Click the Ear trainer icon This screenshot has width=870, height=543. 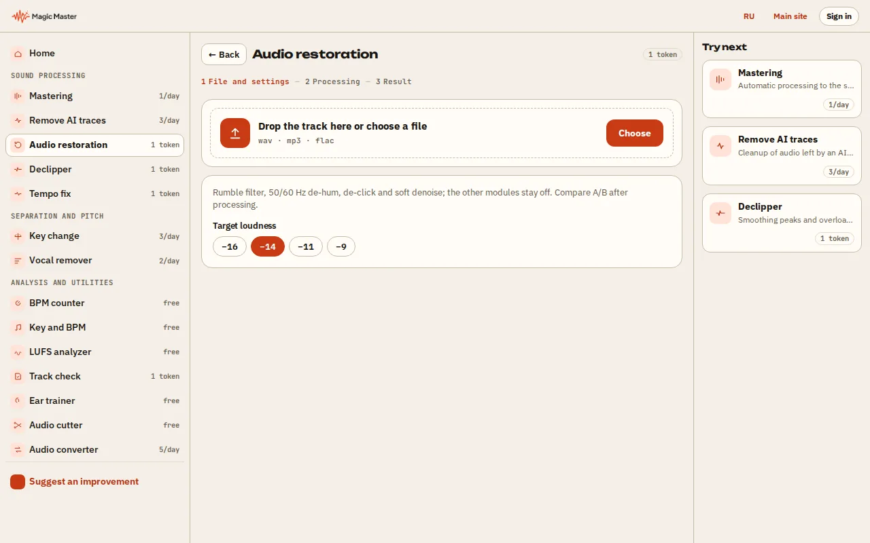coord(18,401)
